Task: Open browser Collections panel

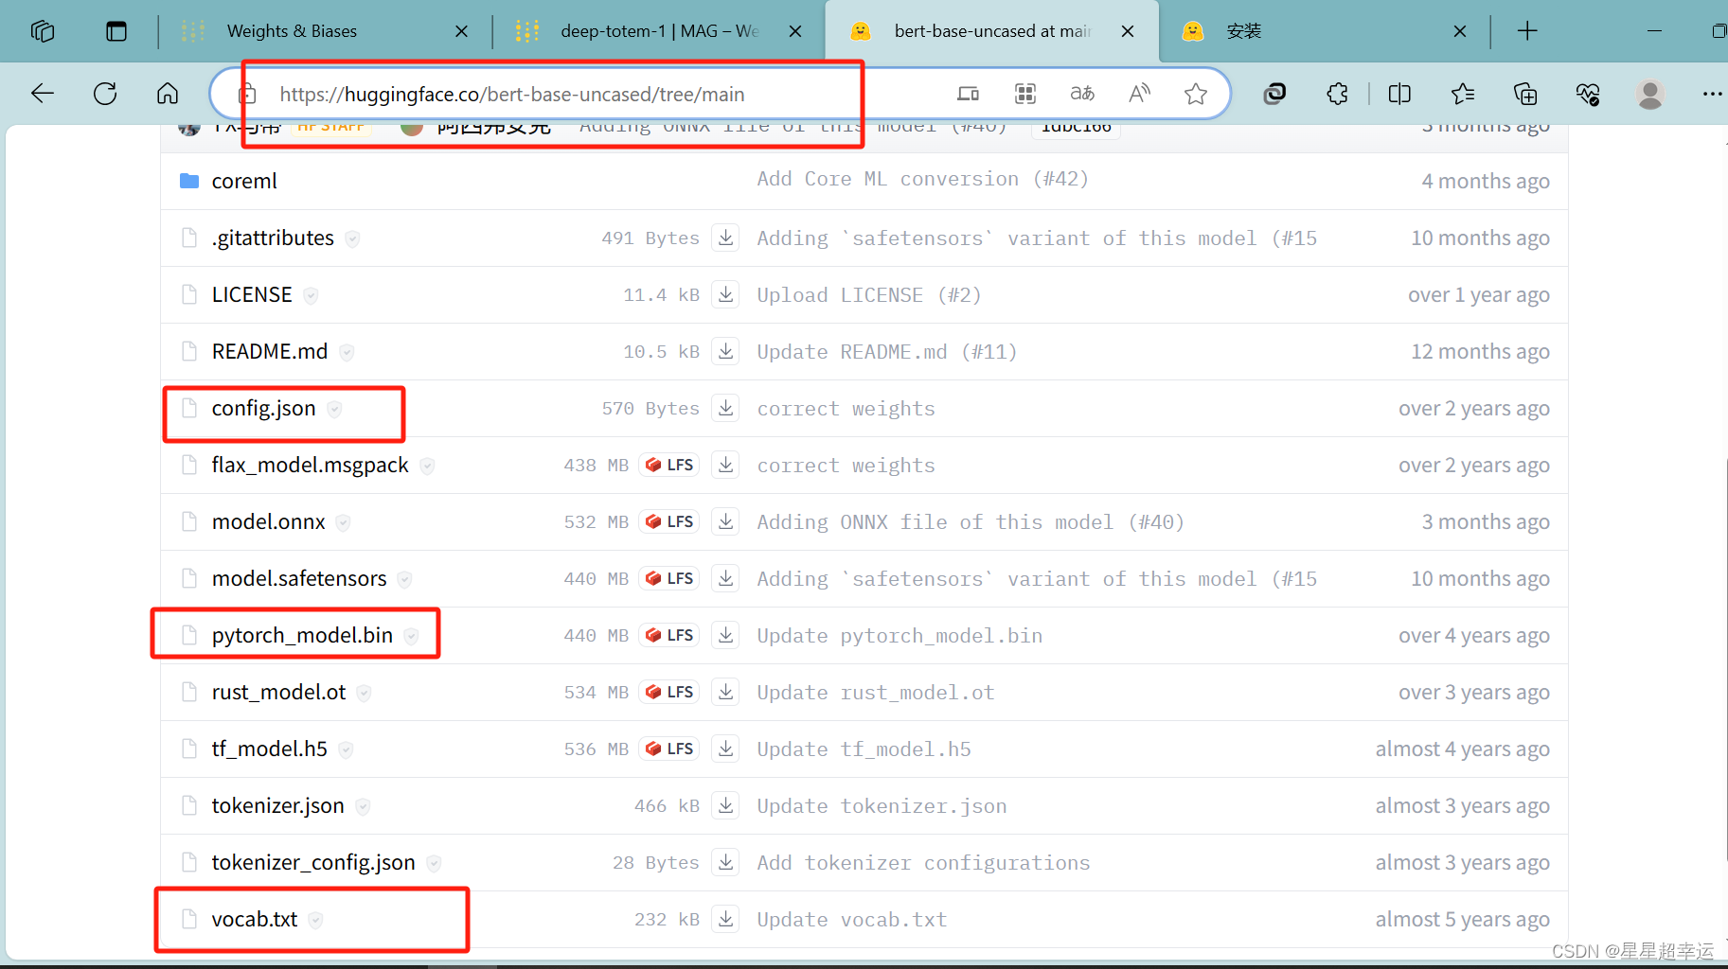Action: point(1525,94)
